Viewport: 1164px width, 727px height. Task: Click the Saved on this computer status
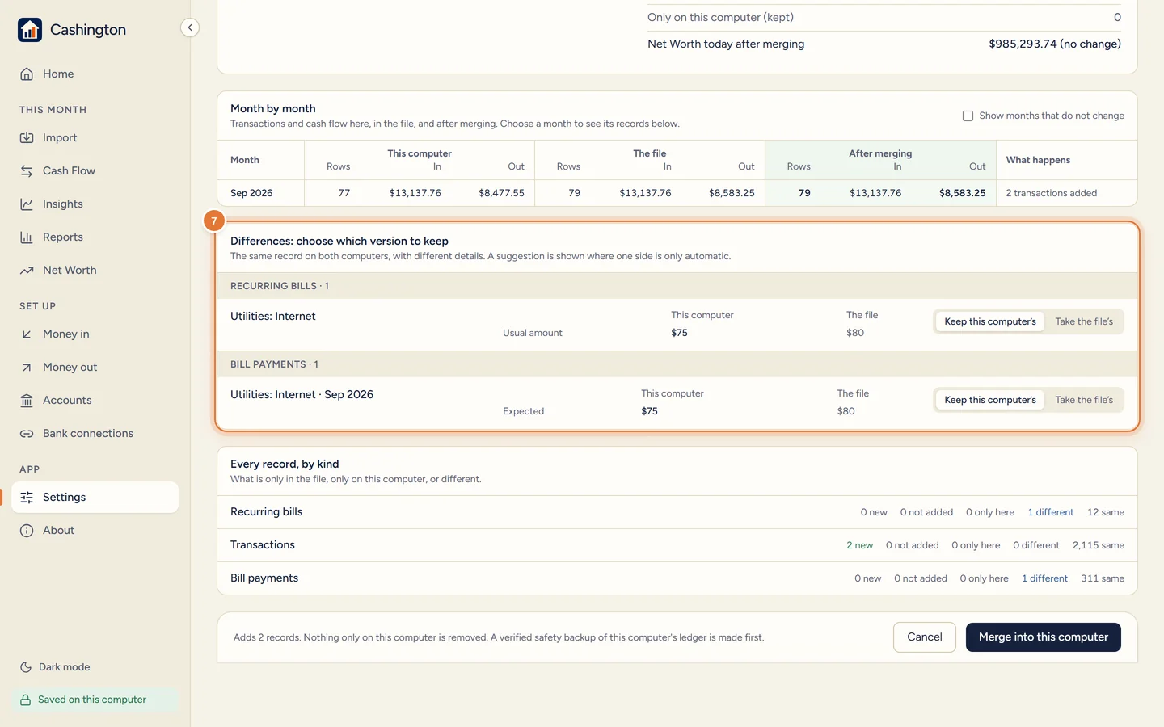[95, 700]
